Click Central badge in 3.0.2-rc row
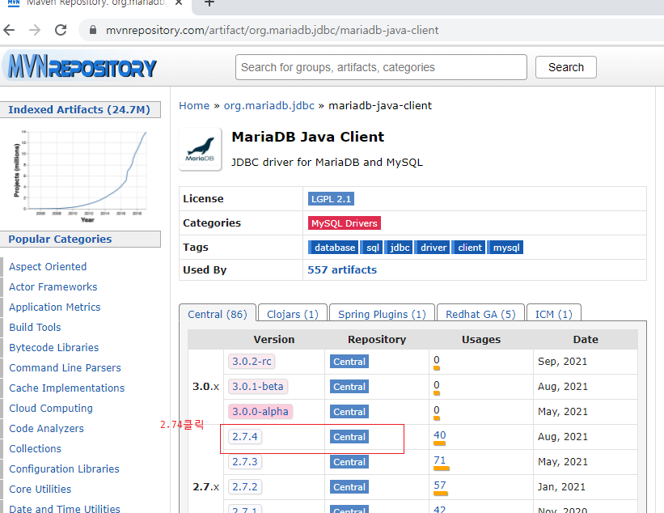This screenshot has height=513, width=664. (x=349, y=362)
